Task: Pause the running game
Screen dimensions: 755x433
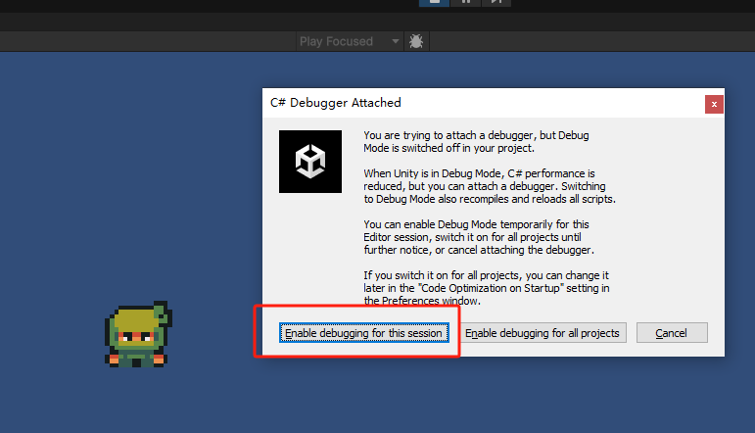Action: pyautogui.click(x=466, y=3)
